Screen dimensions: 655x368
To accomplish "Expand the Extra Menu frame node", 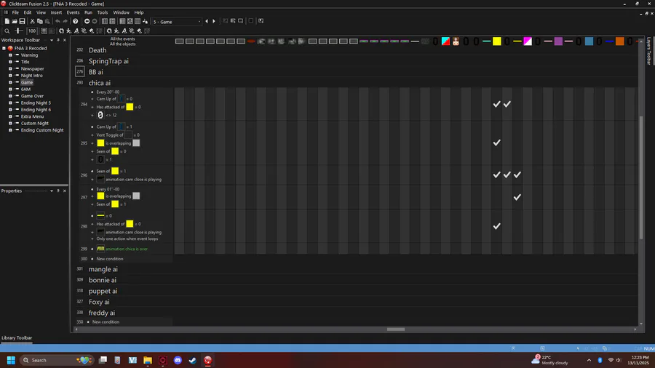I will (x=10, y=116).
